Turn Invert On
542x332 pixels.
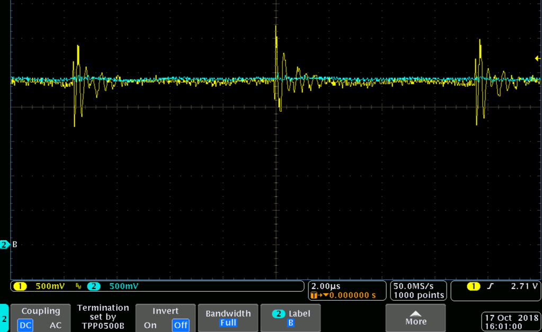(150, 325)
